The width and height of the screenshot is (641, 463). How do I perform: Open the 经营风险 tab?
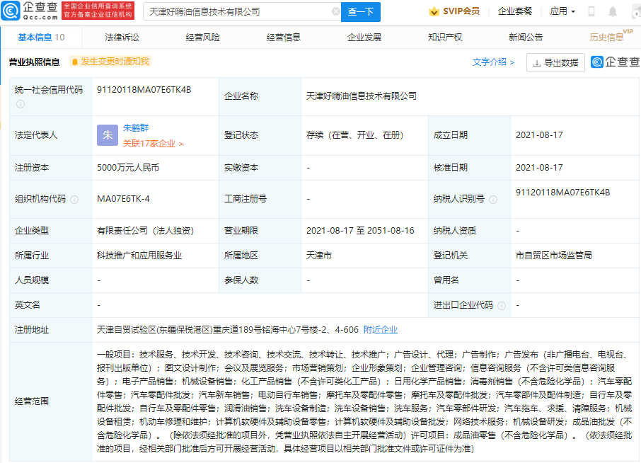coord(202,37)
